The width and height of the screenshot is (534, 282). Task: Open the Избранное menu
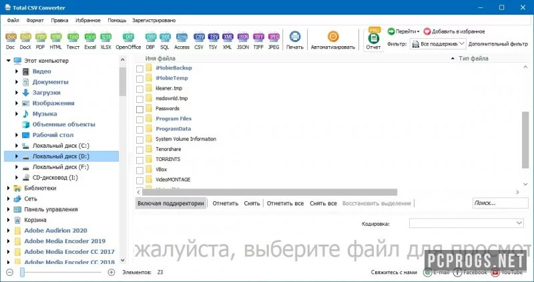tap(88, 21)
